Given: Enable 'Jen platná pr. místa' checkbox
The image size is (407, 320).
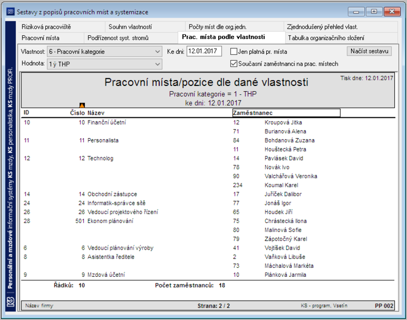Looking at the screenshot, I should (234, 52).
